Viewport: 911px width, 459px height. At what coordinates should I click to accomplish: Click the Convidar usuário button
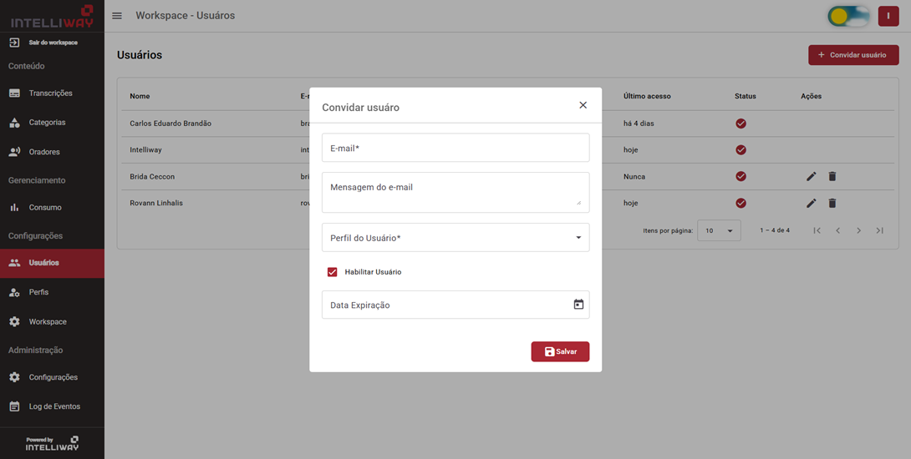tap(852, 55)
